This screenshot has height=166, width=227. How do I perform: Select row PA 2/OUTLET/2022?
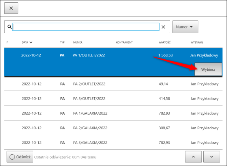tap(113, 84)
